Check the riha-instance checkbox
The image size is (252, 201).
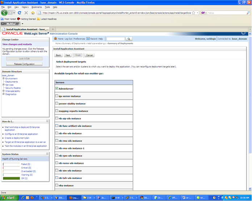click(57, 185)
